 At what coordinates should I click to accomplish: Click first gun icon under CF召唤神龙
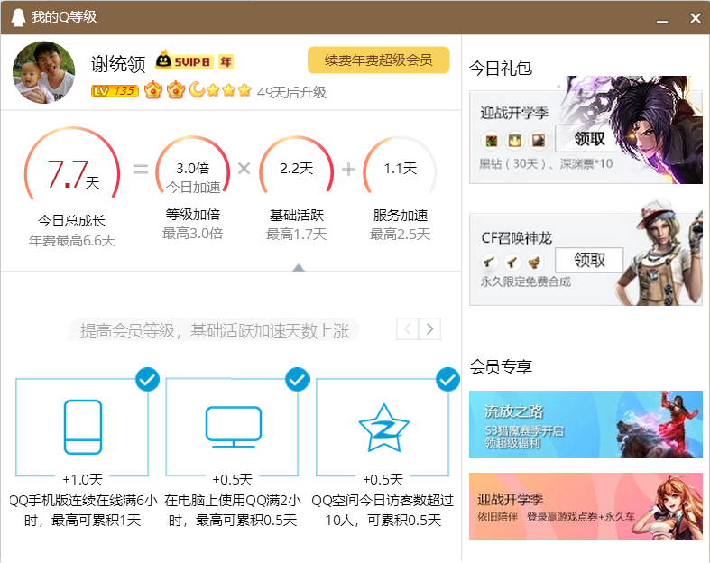pos(489,262)
